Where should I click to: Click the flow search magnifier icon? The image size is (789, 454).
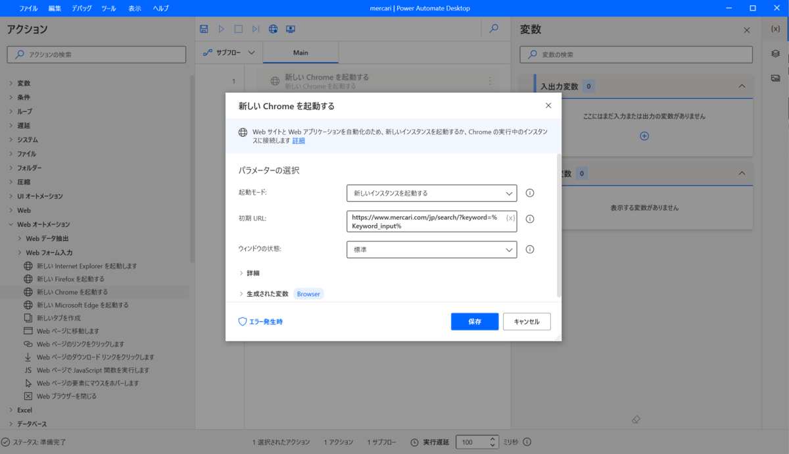(494, 29)
